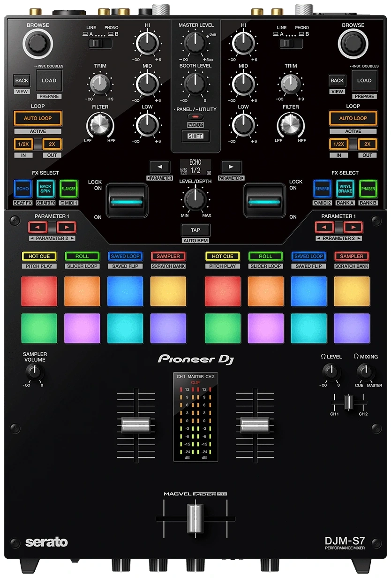
Task: Select left deck ROLL pad mode
Action: tap(82, 256)
